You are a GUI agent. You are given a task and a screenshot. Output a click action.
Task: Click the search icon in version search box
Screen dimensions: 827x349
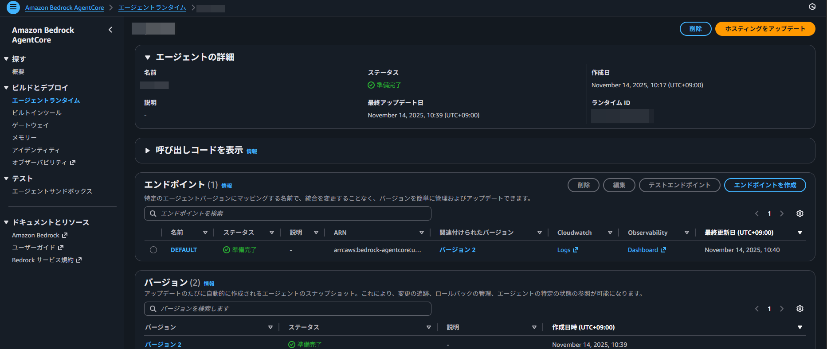point(153,309)
